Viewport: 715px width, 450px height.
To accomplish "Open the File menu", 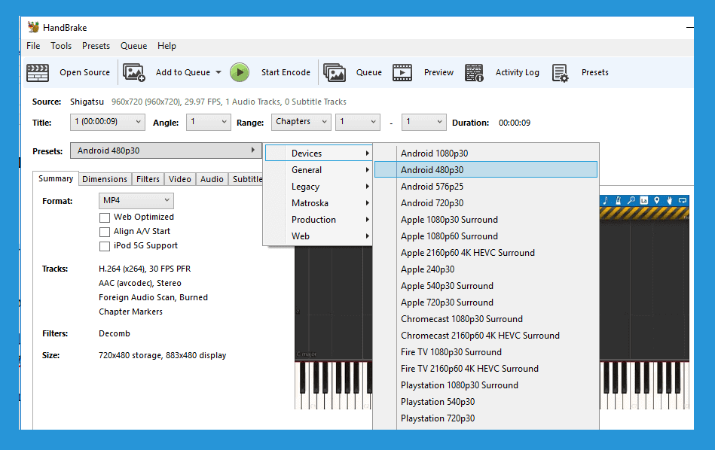I will (33, 46).
